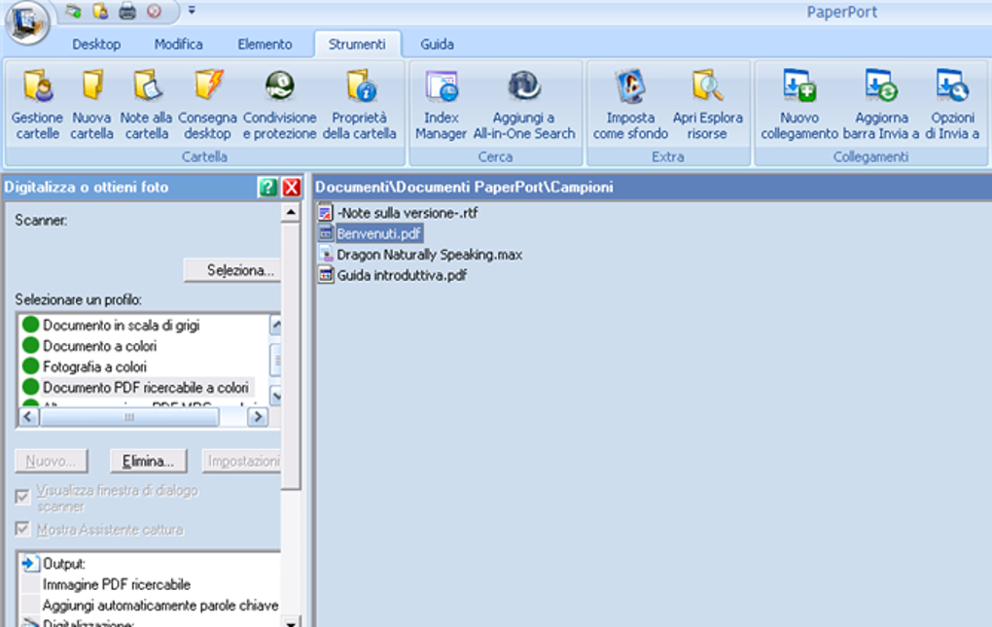Click the Output arrow icon in settings list
Image resolution: width=992 pixels, height=627 pixels.
click(29, 563)
